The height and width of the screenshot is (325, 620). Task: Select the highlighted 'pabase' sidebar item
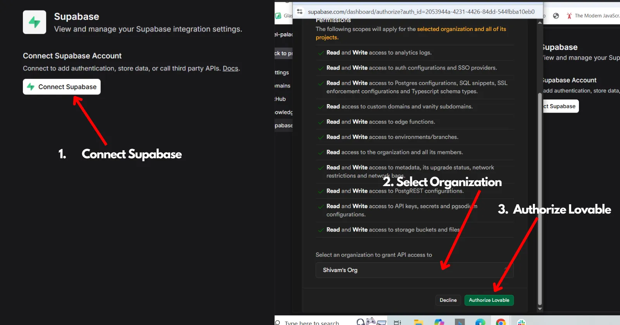284,125
